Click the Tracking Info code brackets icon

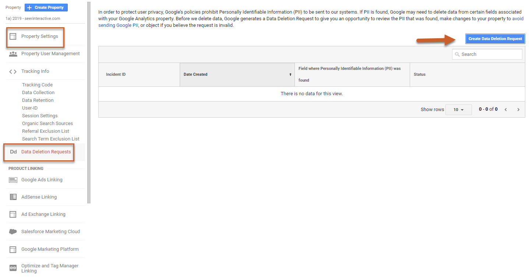point(13,72)
